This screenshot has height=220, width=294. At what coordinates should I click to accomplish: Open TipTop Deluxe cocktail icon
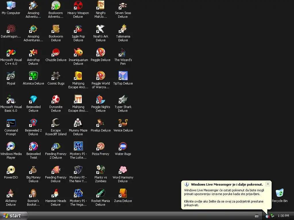pos(123,76)
